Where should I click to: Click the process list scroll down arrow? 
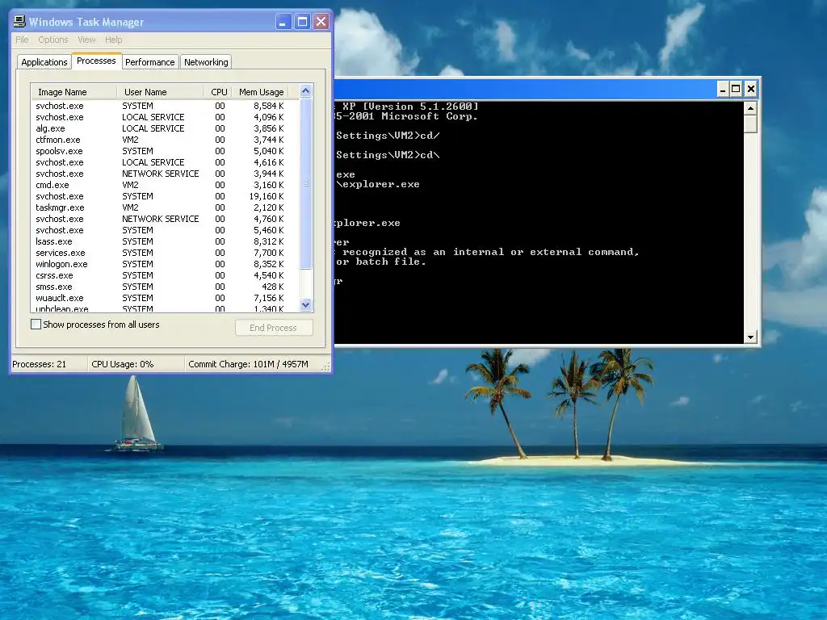pos(306,304)
